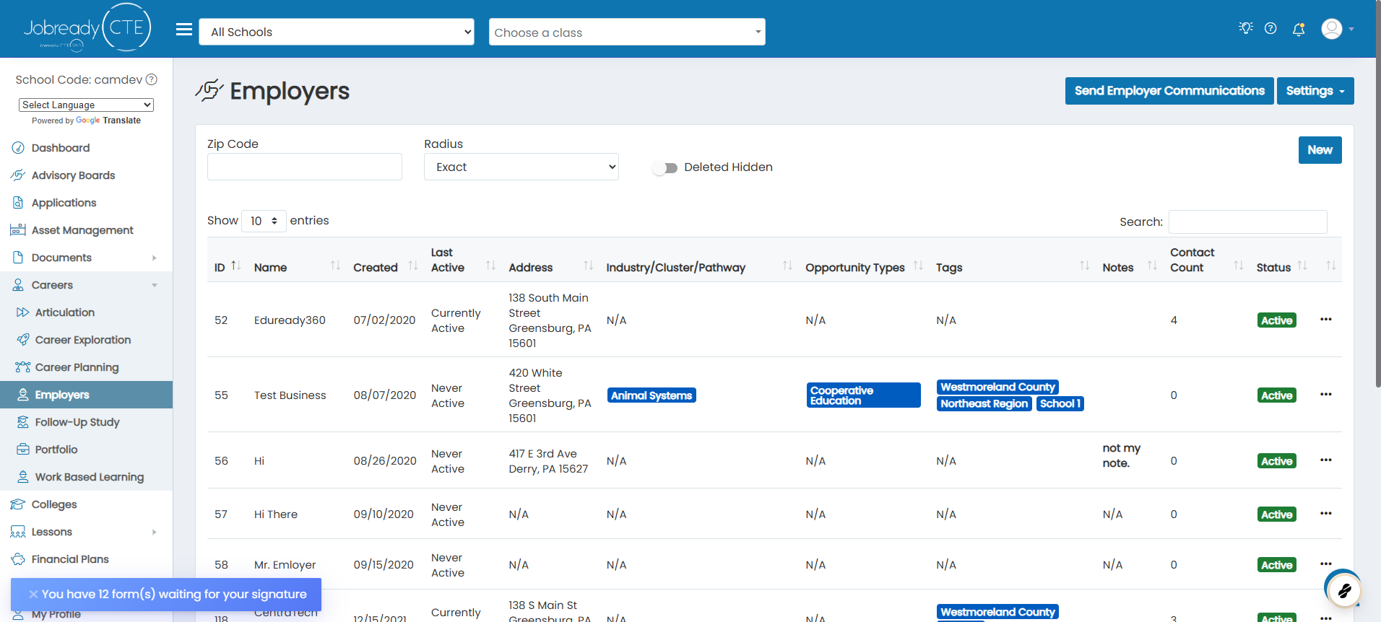Sort table by ID column
This screenshot has width=1381, height=622.
228,267
